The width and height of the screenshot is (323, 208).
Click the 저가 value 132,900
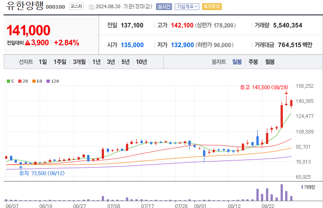pyautogui.click(x=182, y=45)
